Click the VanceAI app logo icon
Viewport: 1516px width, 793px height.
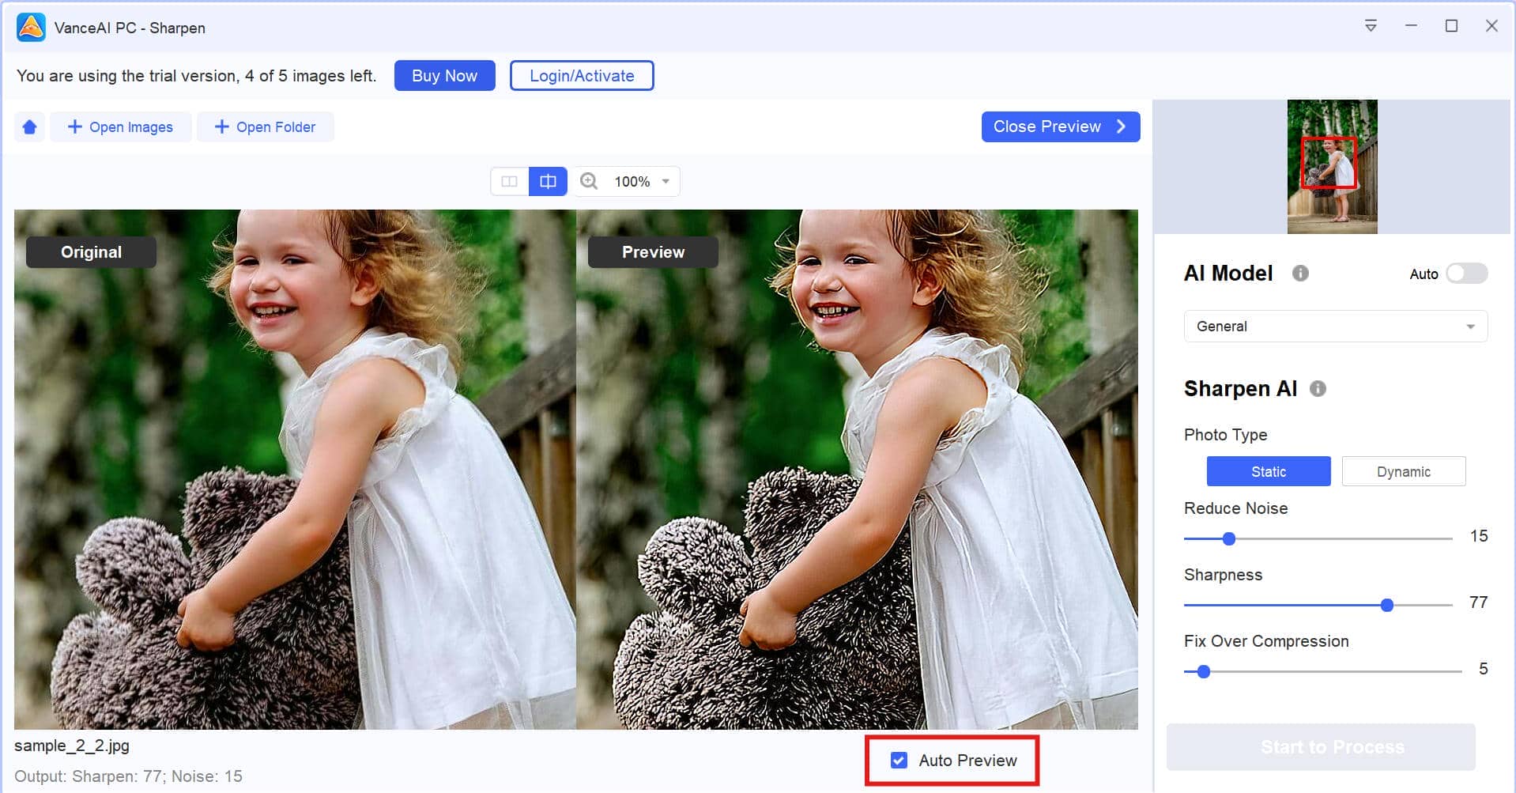click(x=31, y=27)
